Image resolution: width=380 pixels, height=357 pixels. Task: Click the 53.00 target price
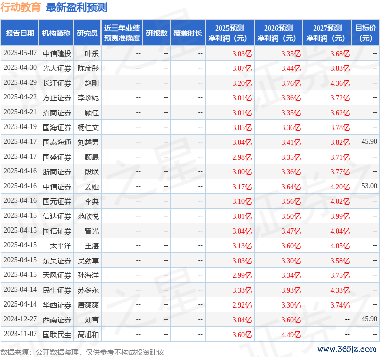pyautogui.click(x=369, y=186)
